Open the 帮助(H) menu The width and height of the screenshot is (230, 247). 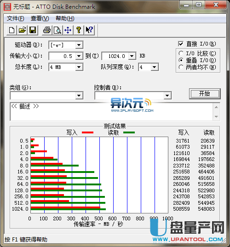coord(65,18)
